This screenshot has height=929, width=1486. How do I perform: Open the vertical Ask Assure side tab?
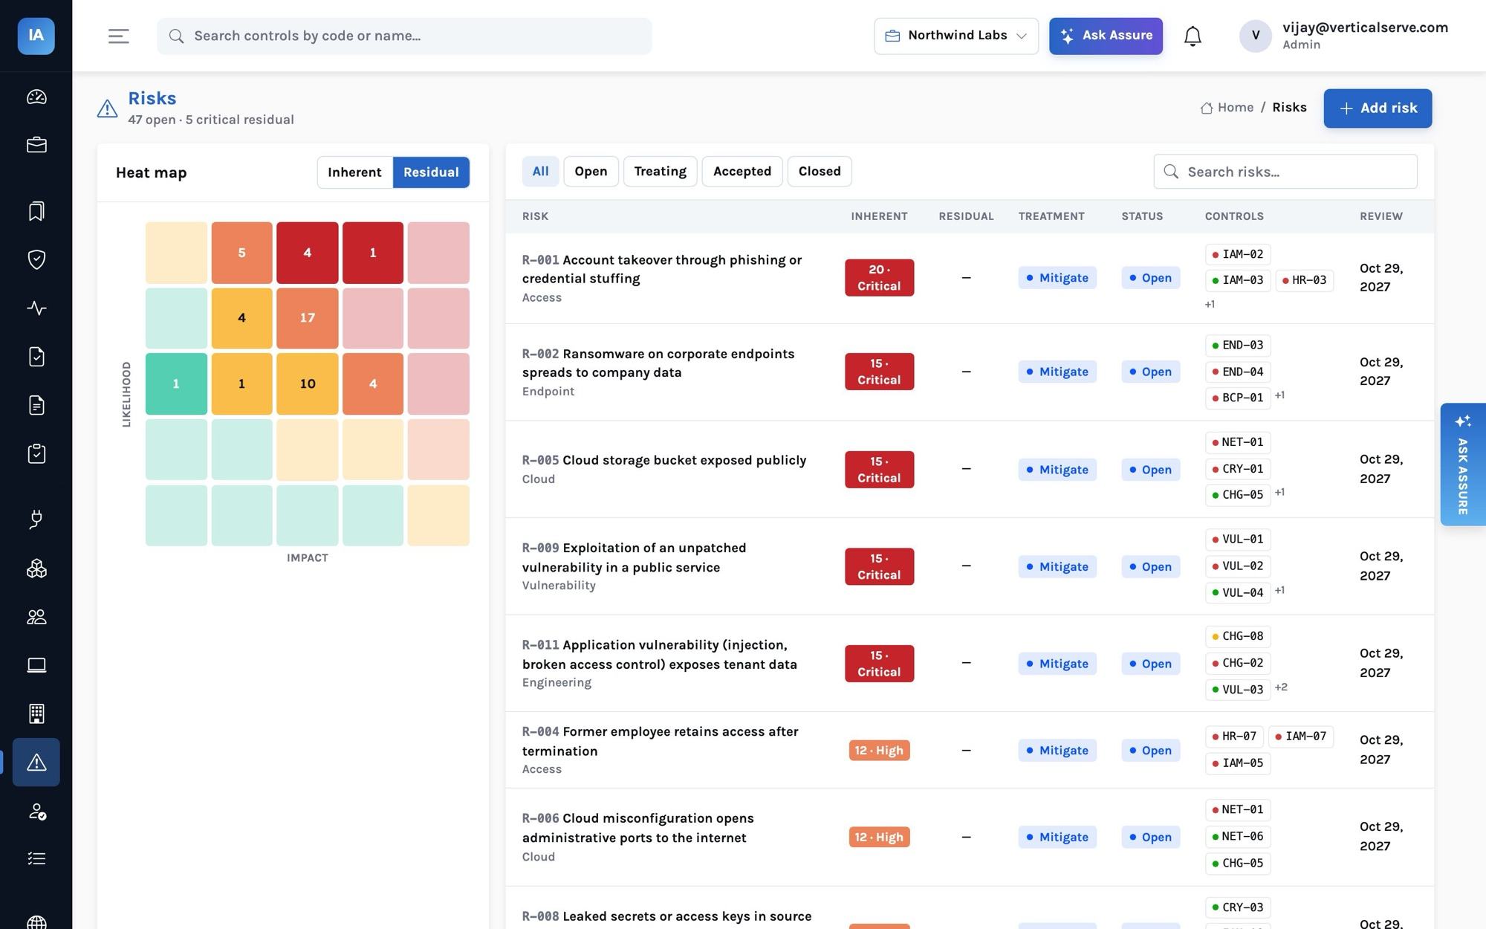tap(1462, 464)
